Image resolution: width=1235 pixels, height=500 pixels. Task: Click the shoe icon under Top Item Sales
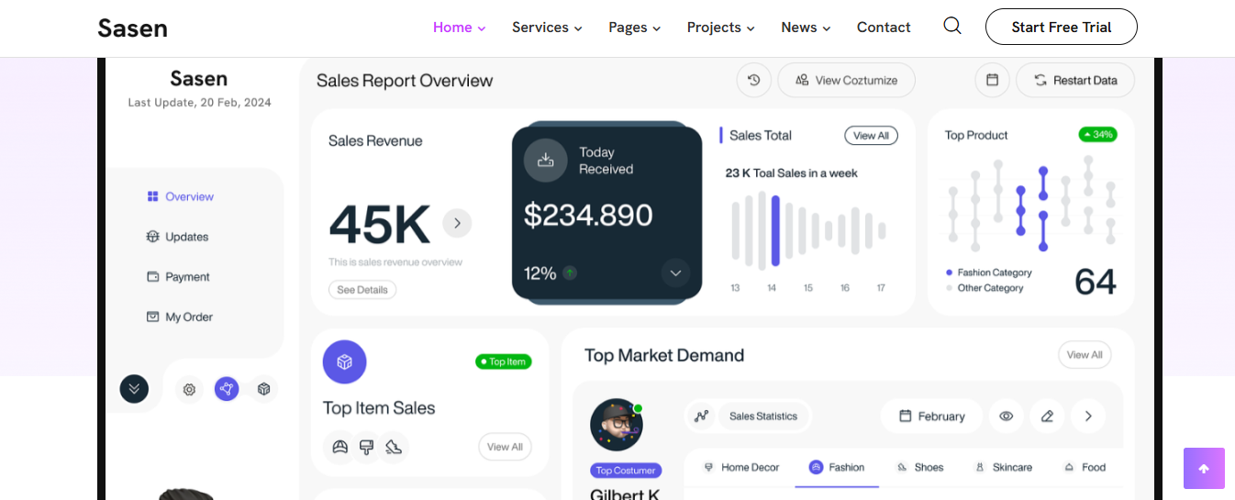pyautogui.click(x=394, y=447)
